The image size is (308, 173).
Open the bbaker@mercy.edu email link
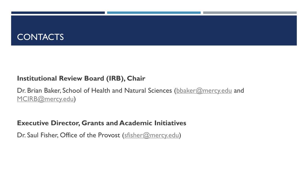coord(204,91)
